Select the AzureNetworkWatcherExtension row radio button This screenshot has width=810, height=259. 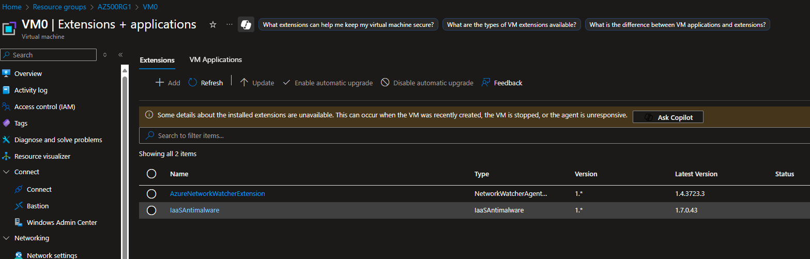151,194
